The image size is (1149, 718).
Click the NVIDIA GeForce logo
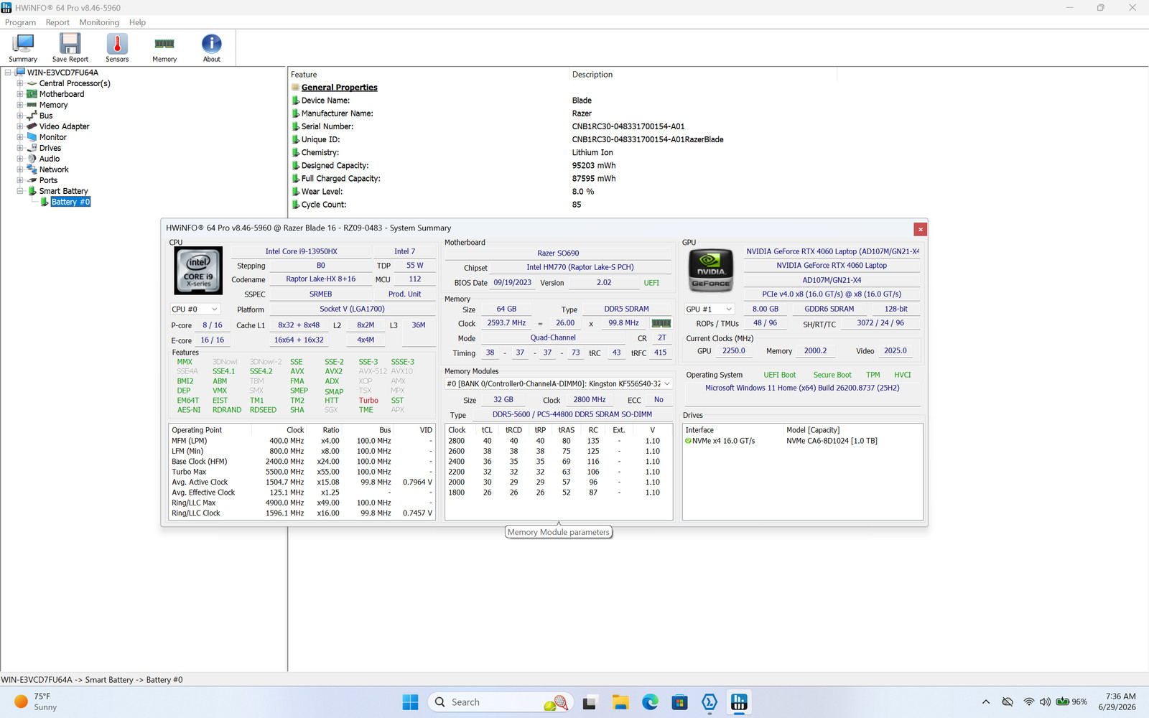click(x=711, y=271)
